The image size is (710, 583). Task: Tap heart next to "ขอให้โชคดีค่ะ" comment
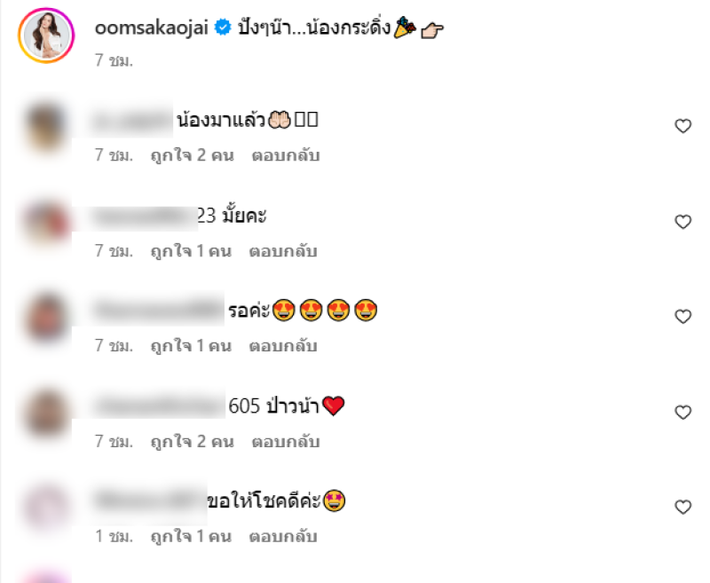coord(682,507)
